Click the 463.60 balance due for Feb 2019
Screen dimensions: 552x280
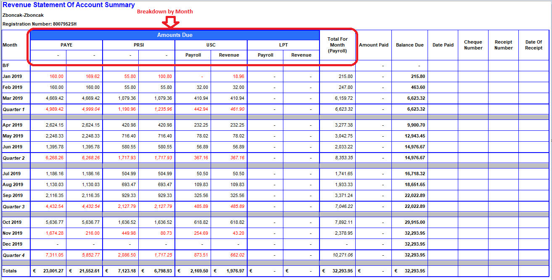pos(418,87)
